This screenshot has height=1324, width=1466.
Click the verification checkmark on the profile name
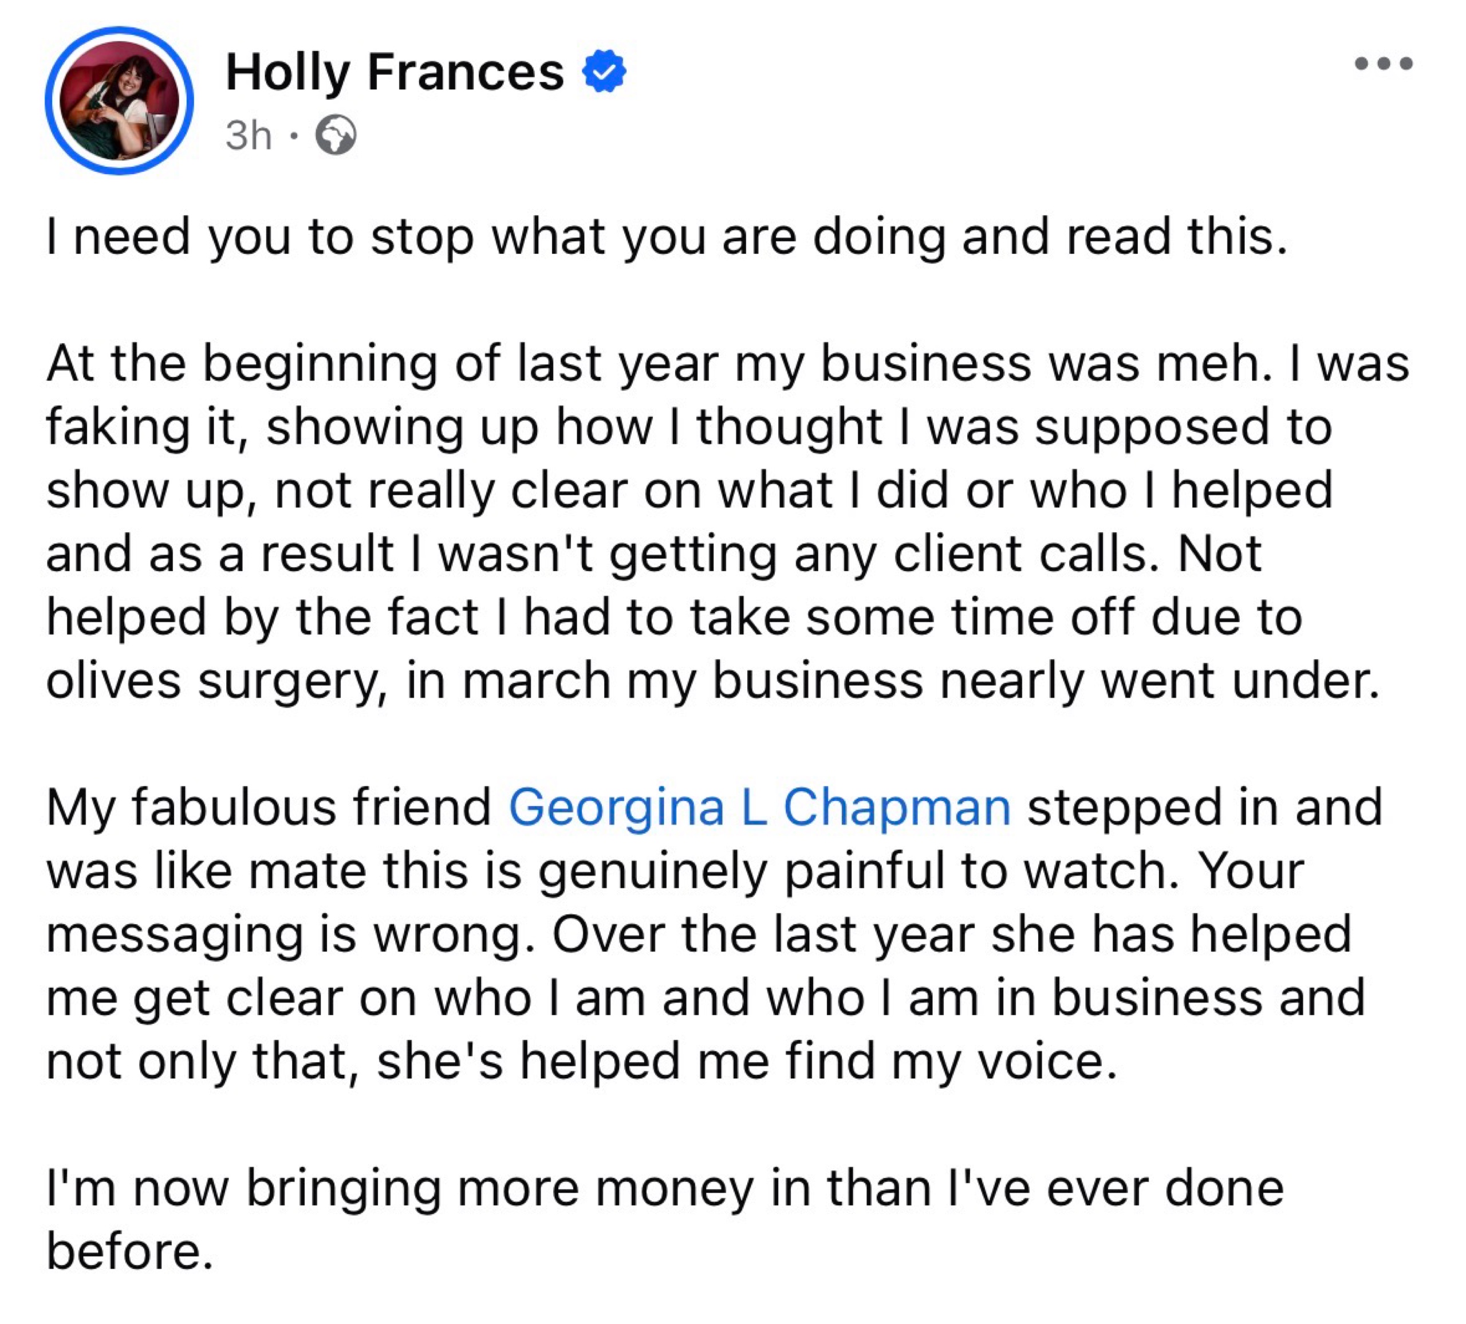coord(604,70)
